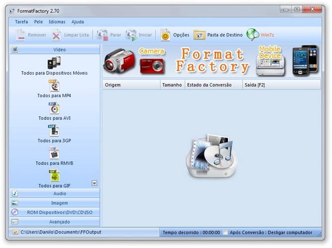
Task: Expand the Áudio panel
Action: [55, 193]
